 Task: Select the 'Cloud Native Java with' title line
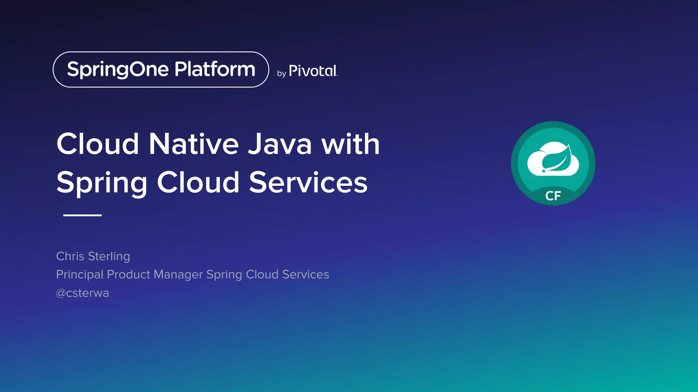coord(218,144)
